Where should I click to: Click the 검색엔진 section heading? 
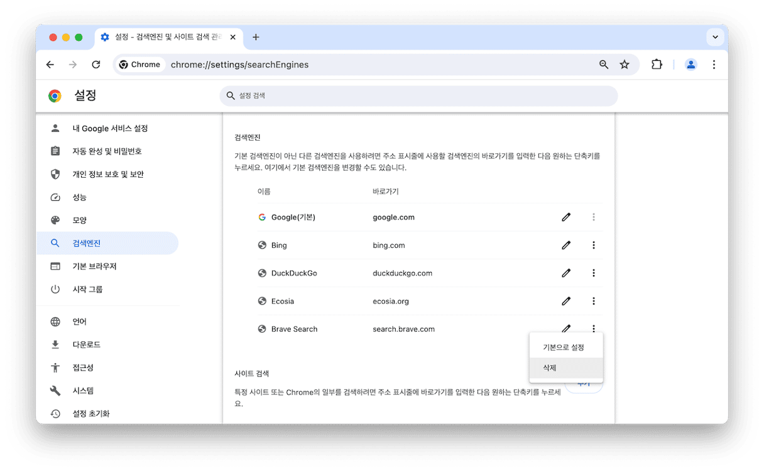(248, 137)
